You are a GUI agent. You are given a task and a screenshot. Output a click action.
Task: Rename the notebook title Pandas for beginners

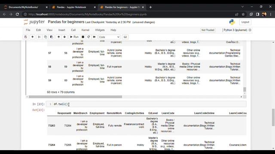(66, 22)
